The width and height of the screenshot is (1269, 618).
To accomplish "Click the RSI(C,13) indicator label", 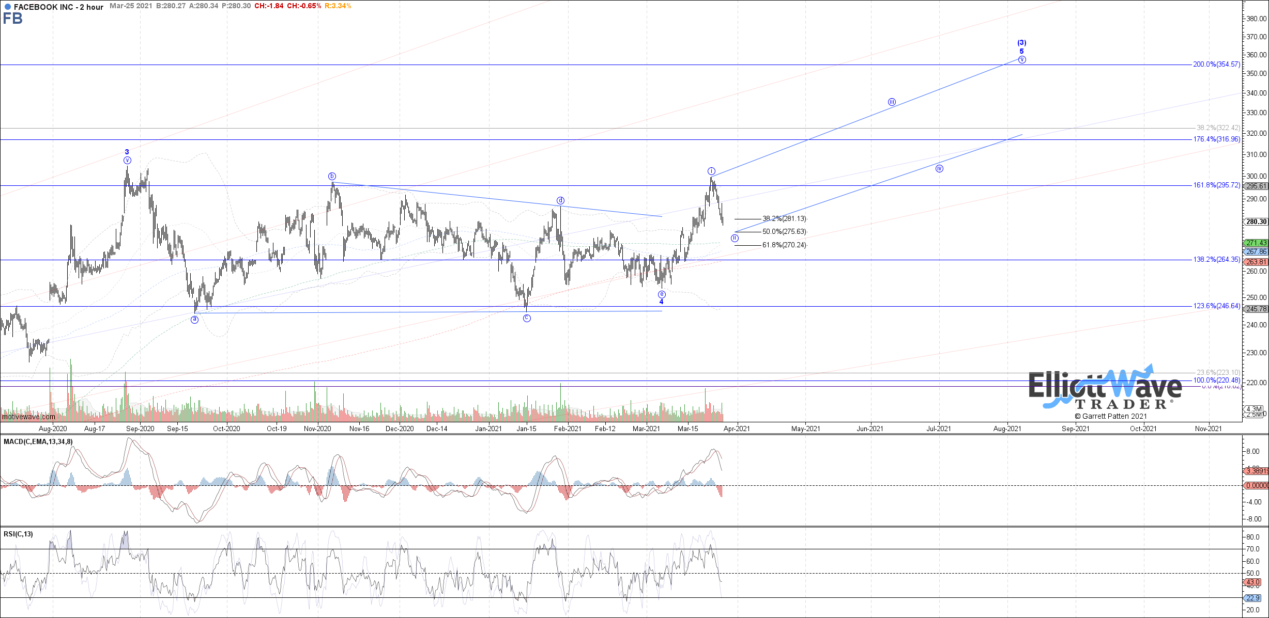I will pos(18,534).
